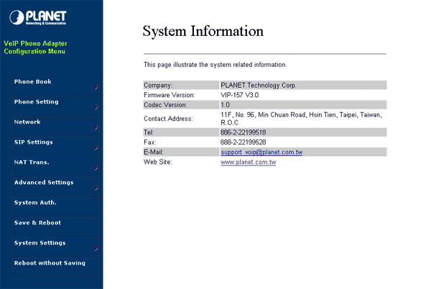Click PLANET Technology Corp. company value
Viewport: 431px width, 289px height.
(x=259, y=86)
